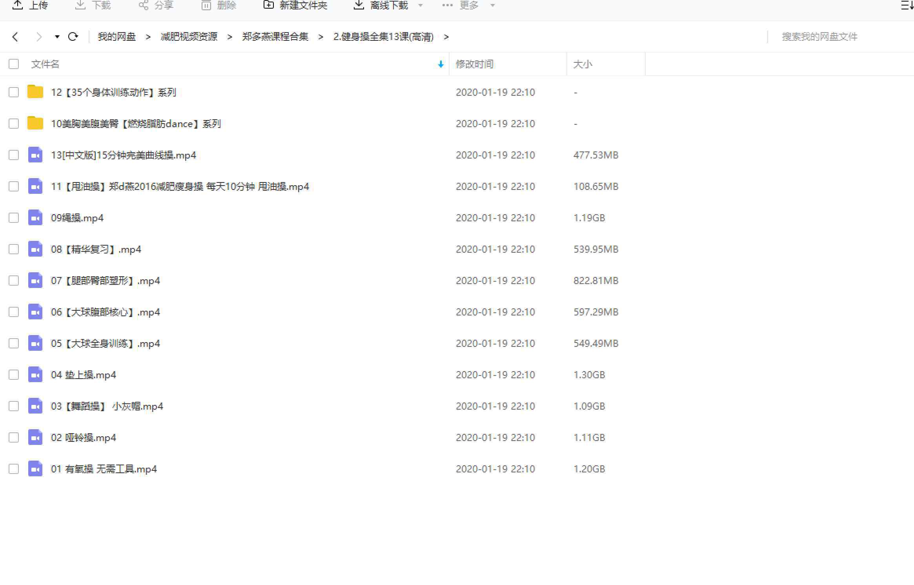Select file name 04 垫上操.mp4
This screenshot has height=585, width=914.
[84, 375]
